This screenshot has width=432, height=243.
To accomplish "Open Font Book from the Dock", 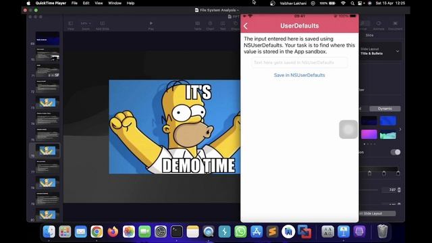I will 327,232.
